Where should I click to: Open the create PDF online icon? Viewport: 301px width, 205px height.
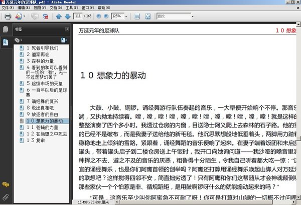19,16
